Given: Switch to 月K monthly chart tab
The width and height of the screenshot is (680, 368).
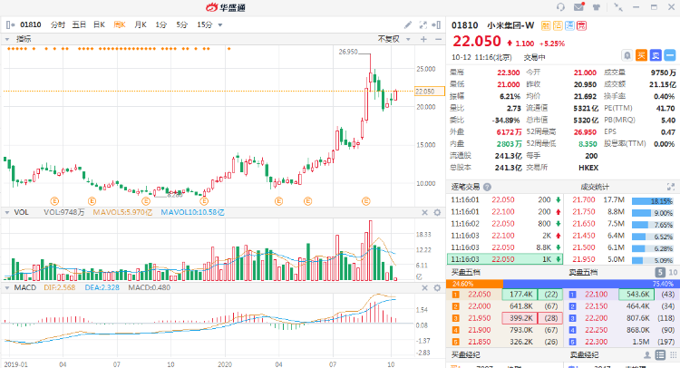Looking at the screenshot, I should coord(141,24).
